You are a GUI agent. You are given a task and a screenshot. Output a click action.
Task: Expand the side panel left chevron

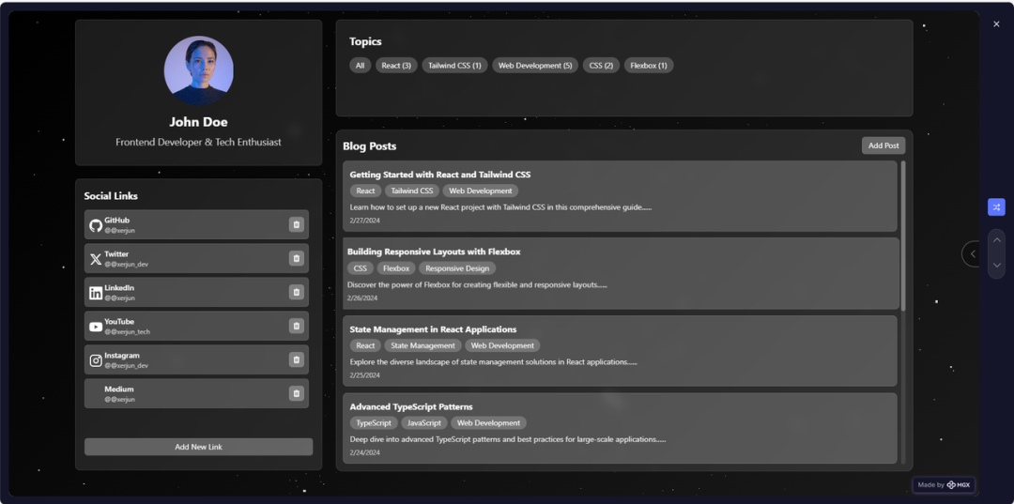973,253
